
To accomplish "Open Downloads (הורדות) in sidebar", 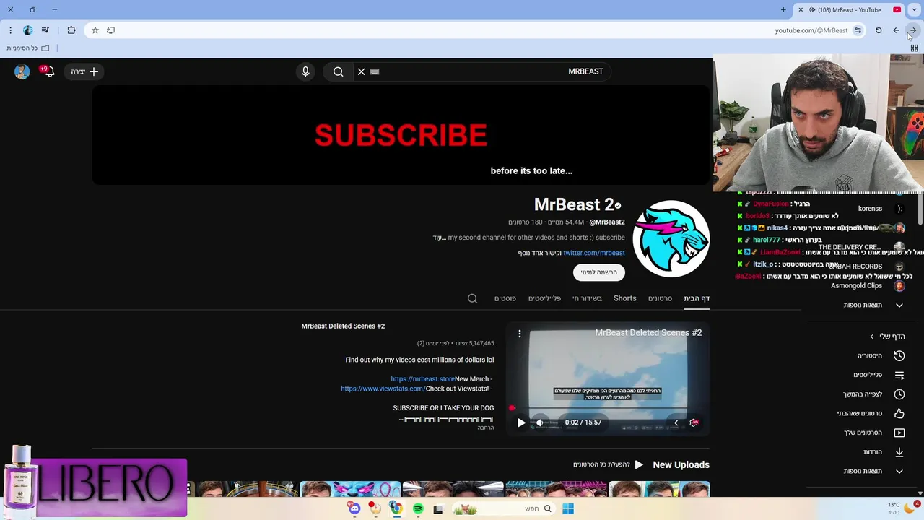I will tap(884, 452).
